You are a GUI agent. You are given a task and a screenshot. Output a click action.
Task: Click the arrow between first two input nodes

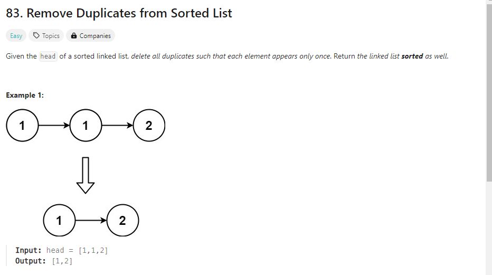pos(54,126)
